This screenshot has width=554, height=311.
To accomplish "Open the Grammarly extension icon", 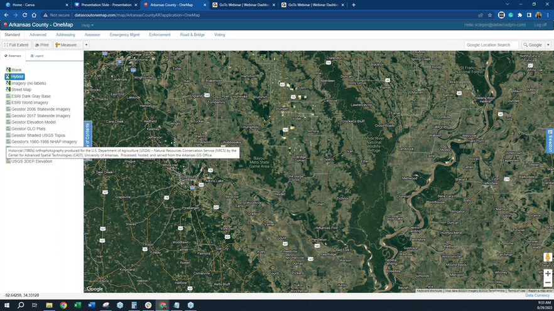I will pyautogui.click(x=511, y=15).
